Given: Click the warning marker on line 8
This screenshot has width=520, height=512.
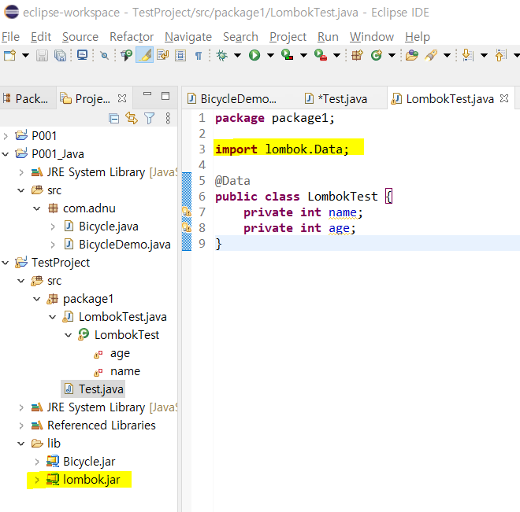Looking at the screenshot, I should point(187,227).
